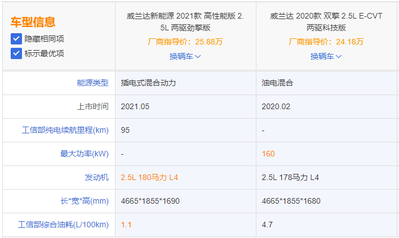The width and height of the screenshot is (399, 238).
Task: Click the 1.1 fuel consumption value
Action: tap(126, 224)
